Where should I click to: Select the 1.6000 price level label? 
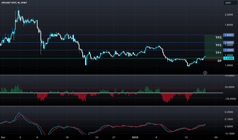(x=229, y=35)
